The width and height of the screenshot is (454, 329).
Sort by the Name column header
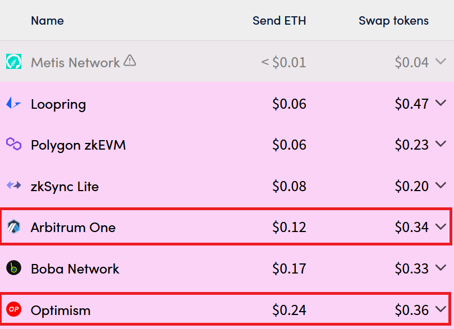(47, 21)
